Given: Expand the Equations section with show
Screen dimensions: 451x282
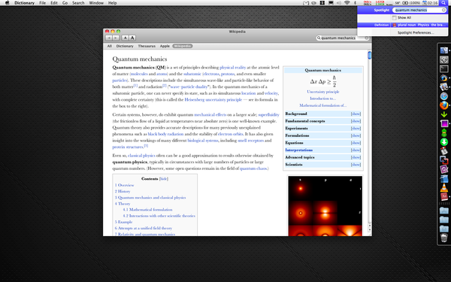Looking at the screenshot, I should pyautogui.click(x=356, y=143).
